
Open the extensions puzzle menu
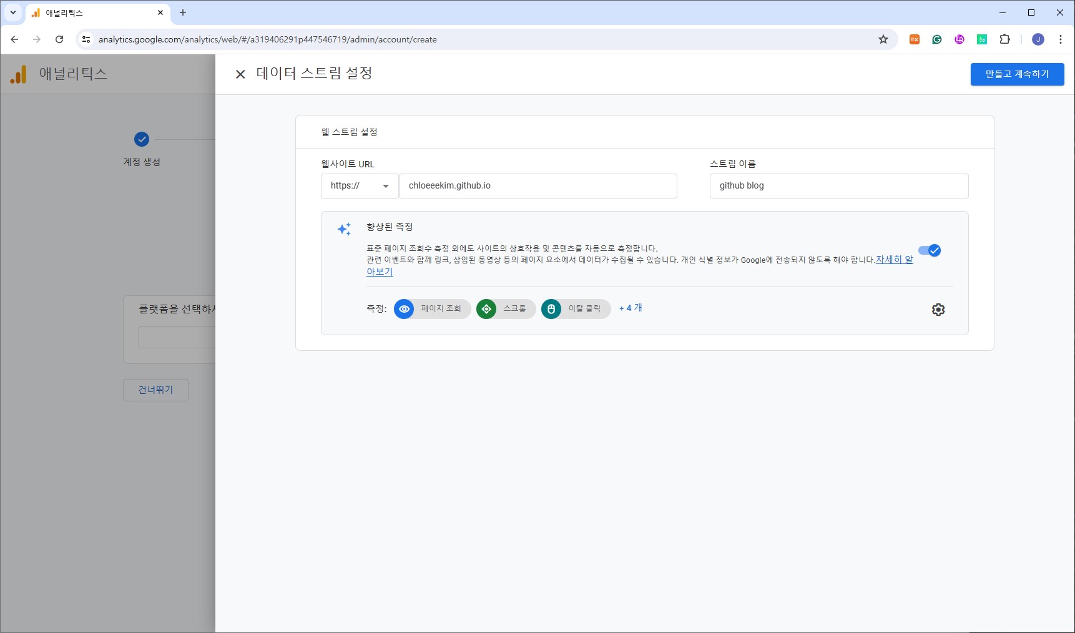tap(1004, 39)
